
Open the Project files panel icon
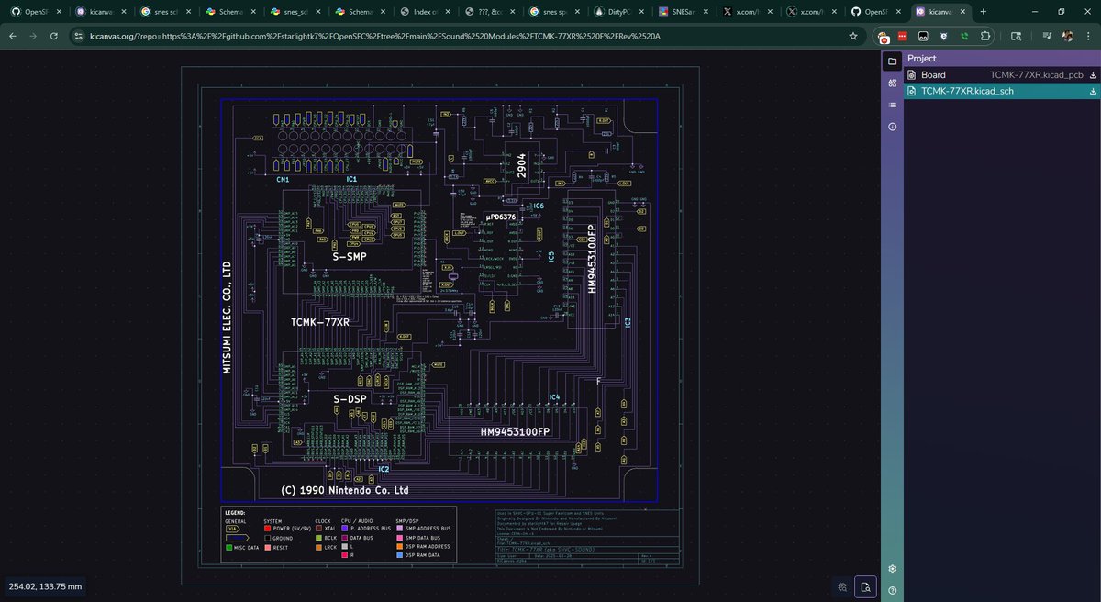[x=892, y=61]
